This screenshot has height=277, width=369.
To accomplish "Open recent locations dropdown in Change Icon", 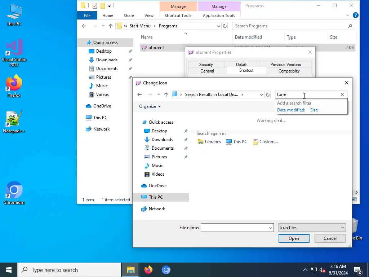I will coord(159,94).
